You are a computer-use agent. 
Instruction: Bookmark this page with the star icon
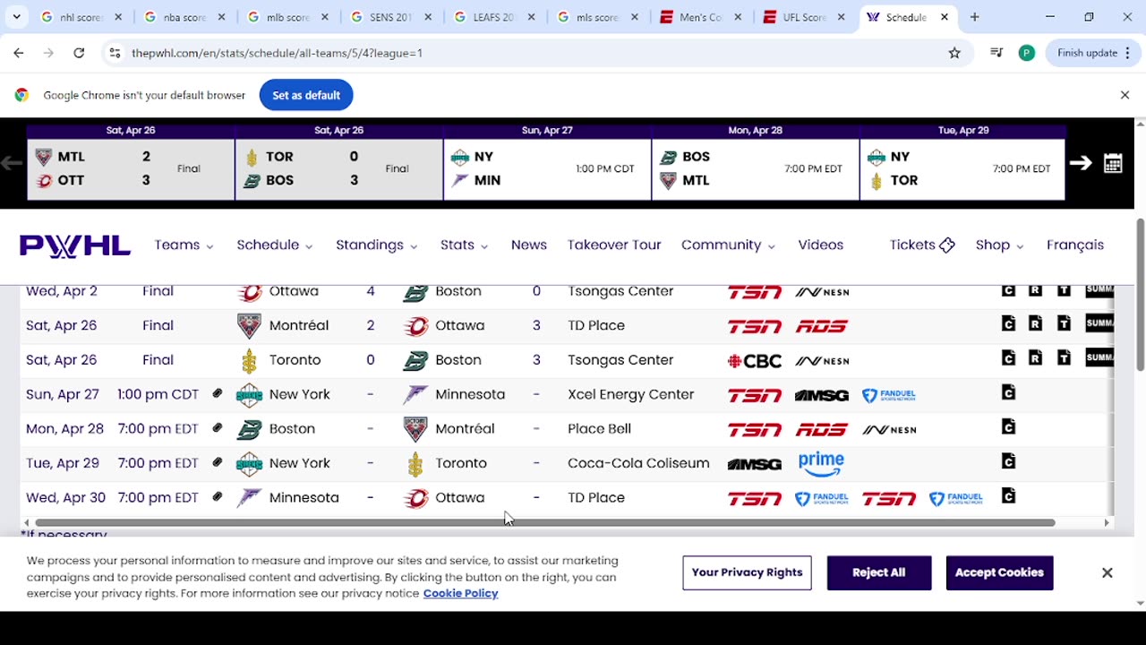[x=954, y=53]
